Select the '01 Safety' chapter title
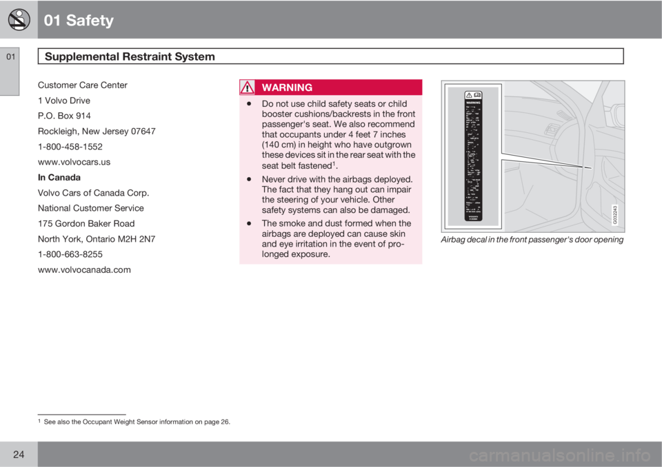Image resolution: width=662 pixels, height=467 pixels. coord(79,20)
